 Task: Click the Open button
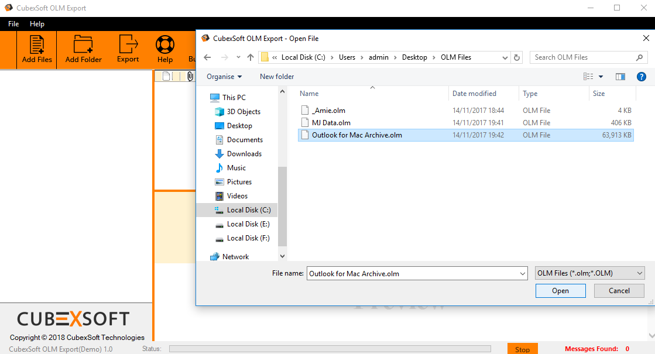(x=560, y=291)
